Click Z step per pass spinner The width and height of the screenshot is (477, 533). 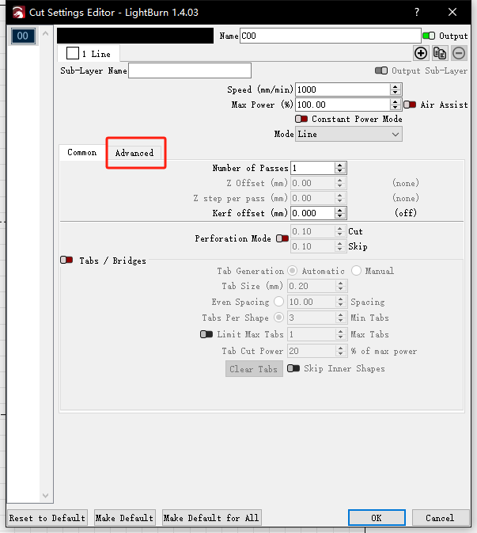[x=340, y=198]
